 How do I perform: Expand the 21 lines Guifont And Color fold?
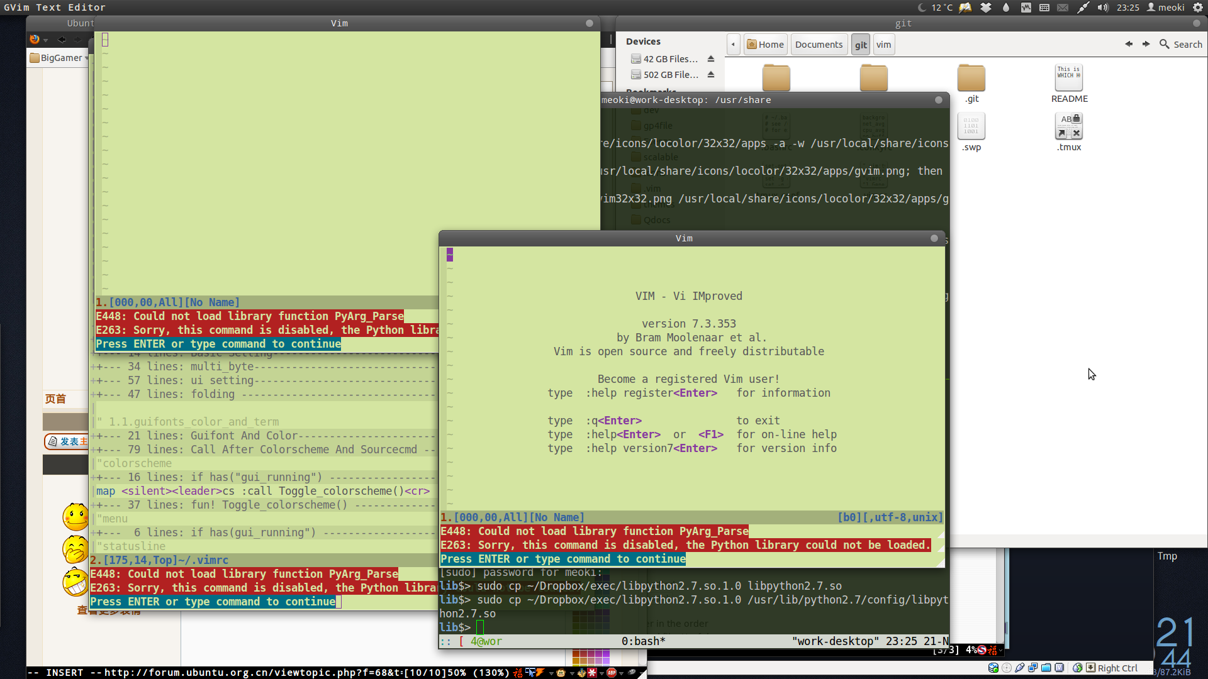[264, 435]
